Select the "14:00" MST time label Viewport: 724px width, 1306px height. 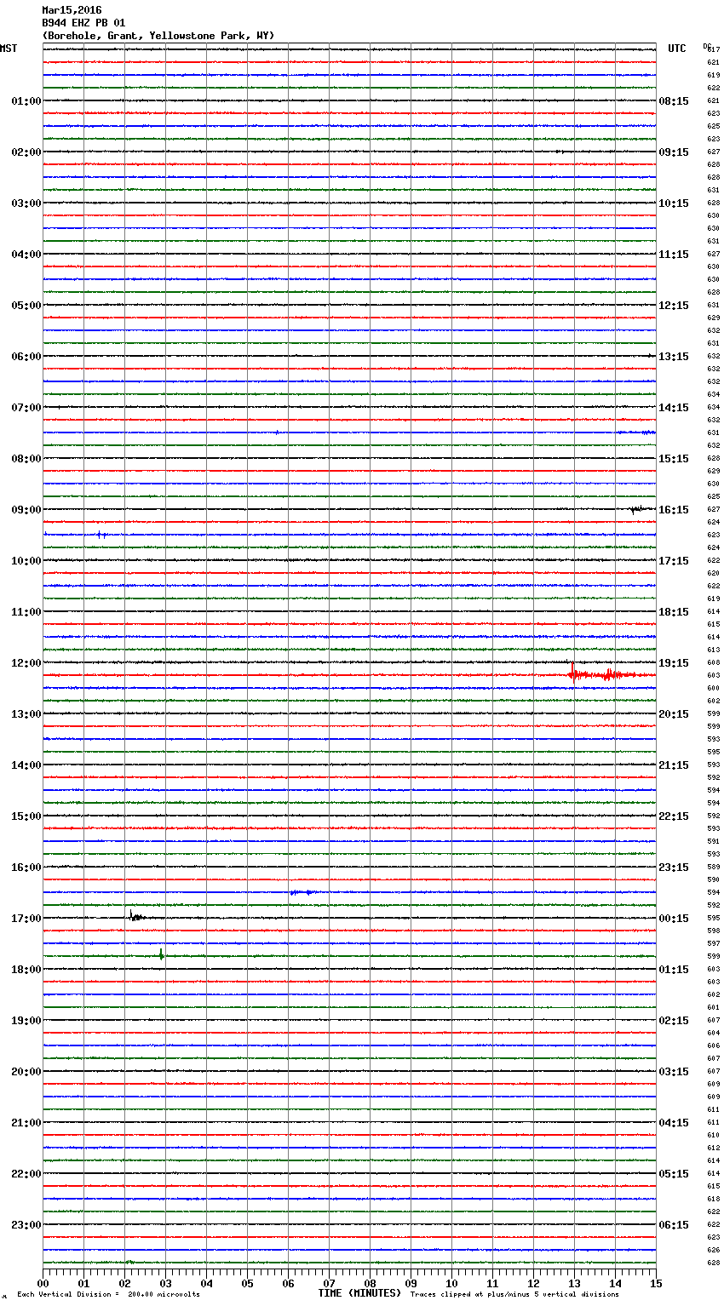pyautogui.click(x=26, y=765)
